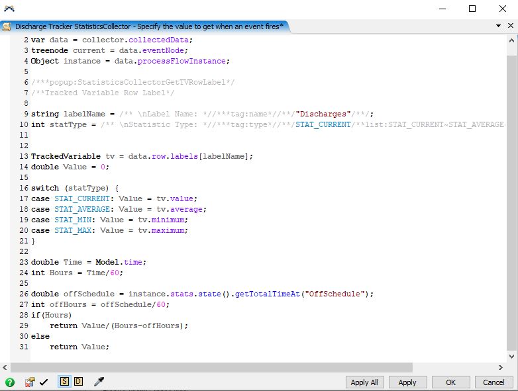Cancel the code editor dialog
The image size is (518, 391).
[493, 382]
